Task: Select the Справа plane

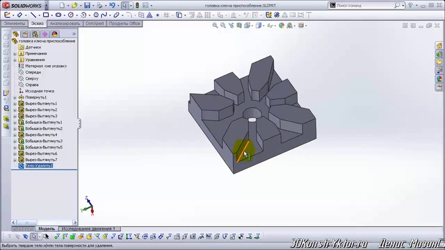Action: (31, 85)
